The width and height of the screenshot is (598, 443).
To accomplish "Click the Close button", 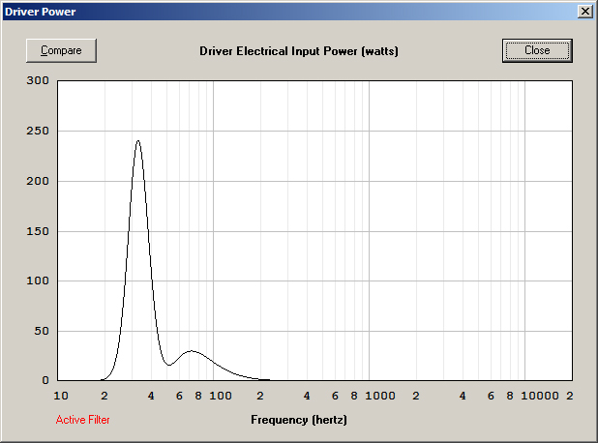I will click(x=537, y=50).
